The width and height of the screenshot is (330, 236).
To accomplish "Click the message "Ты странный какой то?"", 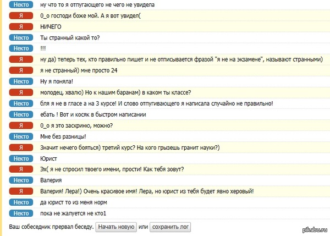I will [70, 37].
